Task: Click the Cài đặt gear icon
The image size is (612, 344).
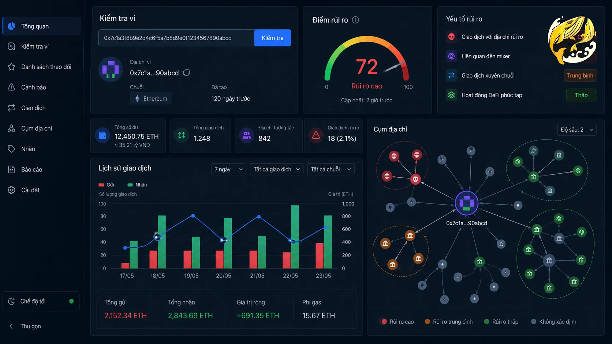Action: click(x=11, y=190)
